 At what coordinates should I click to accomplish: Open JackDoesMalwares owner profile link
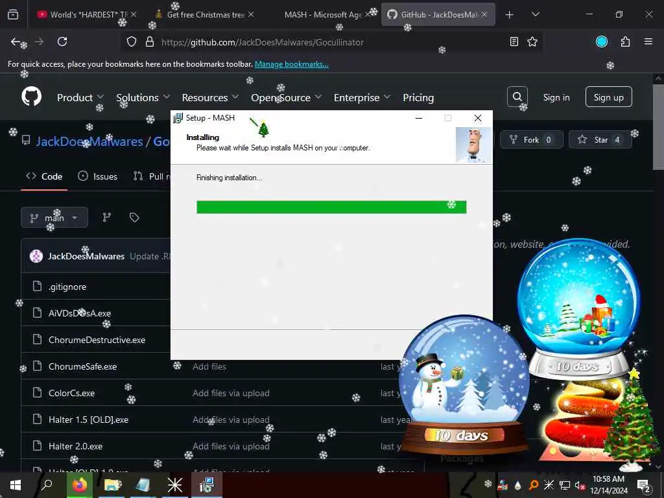pos(89,141)
